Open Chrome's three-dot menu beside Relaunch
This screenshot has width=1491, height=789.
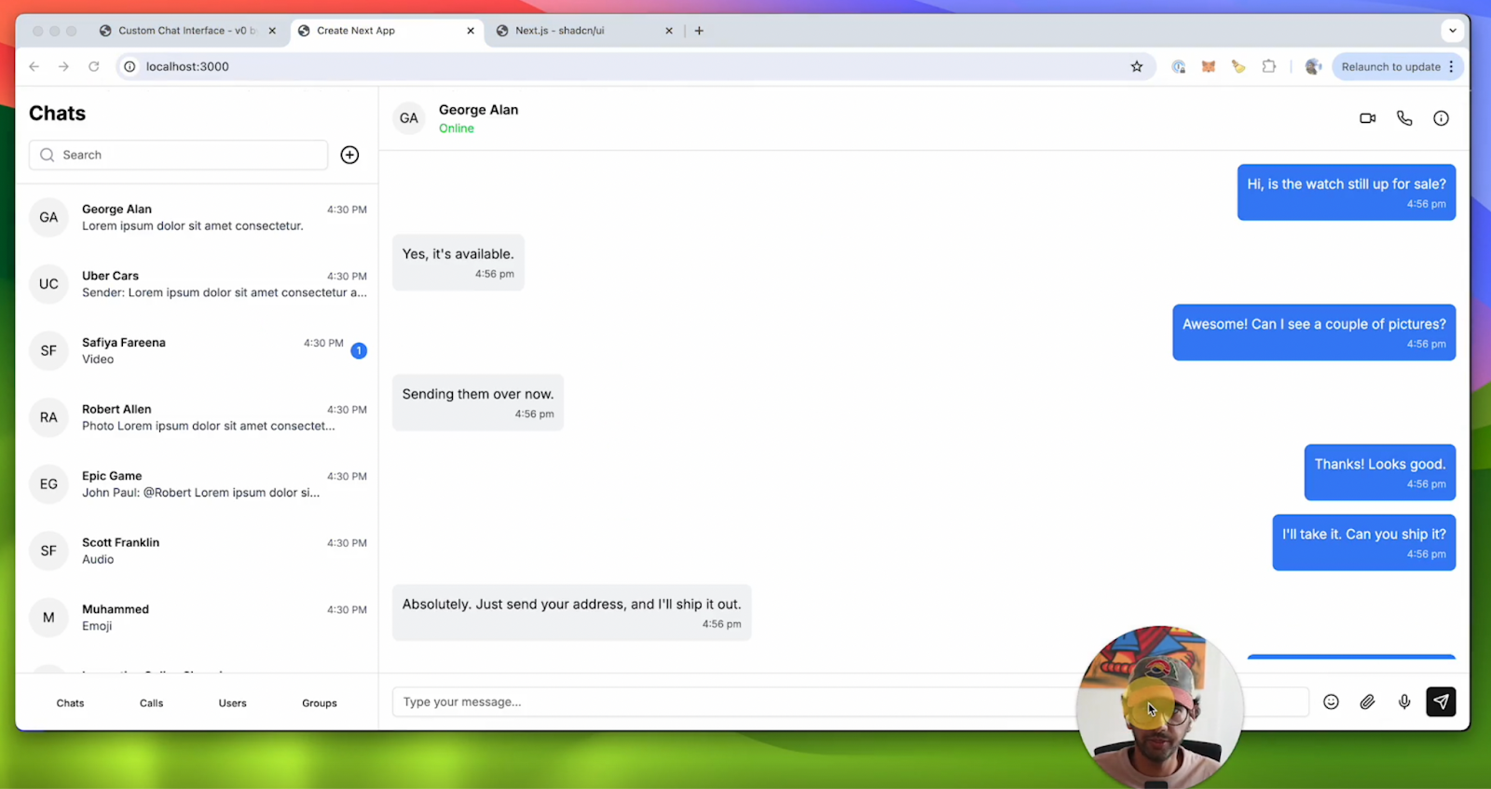coord(1451,66)
